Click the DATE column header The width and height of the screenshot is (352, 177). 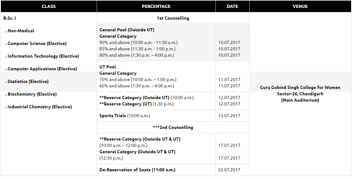[232, 6]
